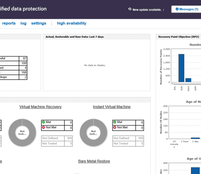Click the MAY bar in recovery points chart
The image size is (201, 174).
pyautogui.click(x=188, y=80)
